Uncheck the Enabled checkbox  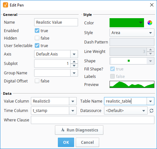click(37, 31)
